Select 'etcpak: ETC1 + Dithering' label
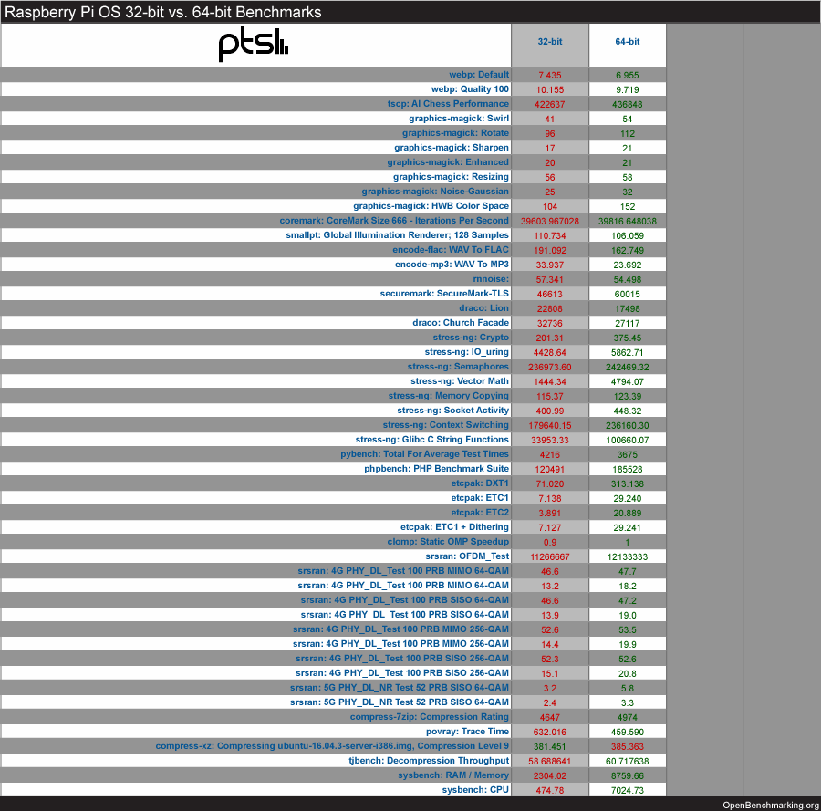 (454, 527)
